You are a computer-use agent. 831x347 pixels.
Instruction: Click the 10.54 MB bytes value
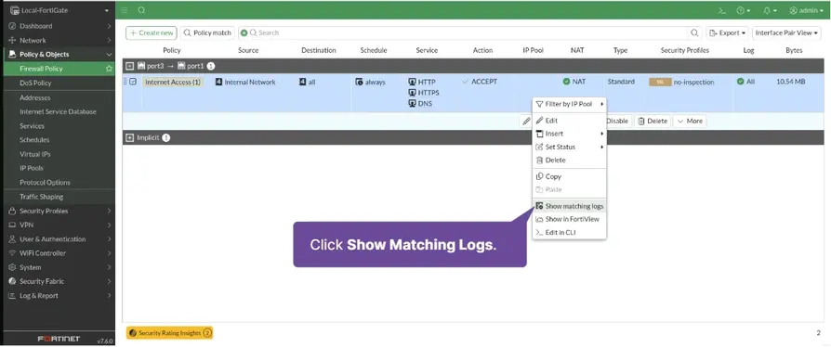click(x=791, y=82)
